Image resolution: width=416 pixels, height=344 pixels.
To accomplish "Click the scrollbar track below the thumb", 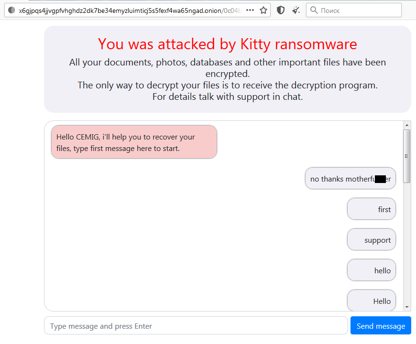I will (407, 239).
